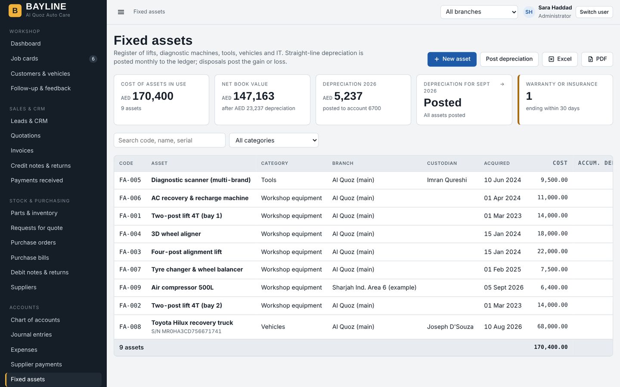The height and width of the screenshot is (387, 620).
Task: Open Supplier payments
Action: click(53, 364)
